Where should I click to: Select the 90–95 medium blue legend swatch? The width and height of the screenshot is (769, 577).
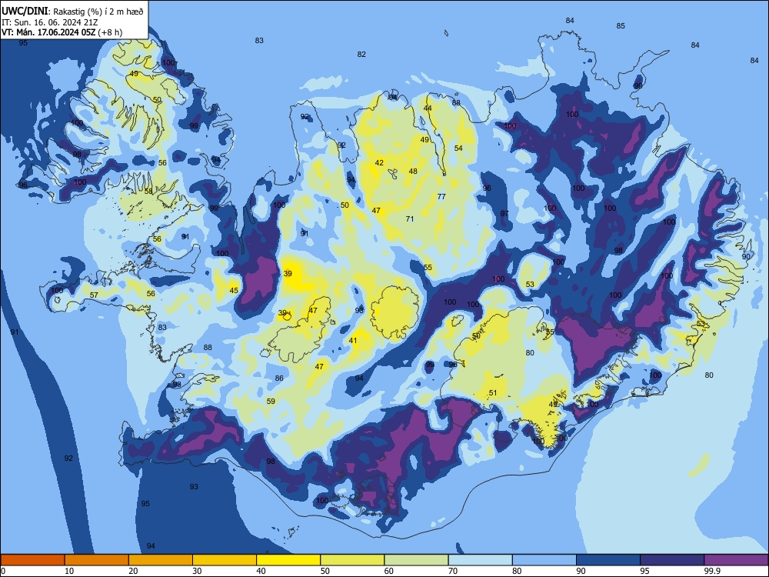click(x=608, y=560)
